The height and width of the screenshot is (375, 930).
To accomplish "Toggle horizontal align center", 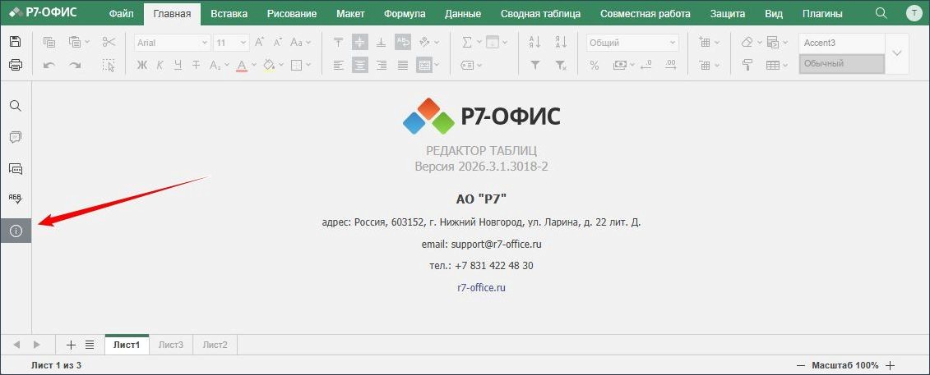I will coord(359,65).
